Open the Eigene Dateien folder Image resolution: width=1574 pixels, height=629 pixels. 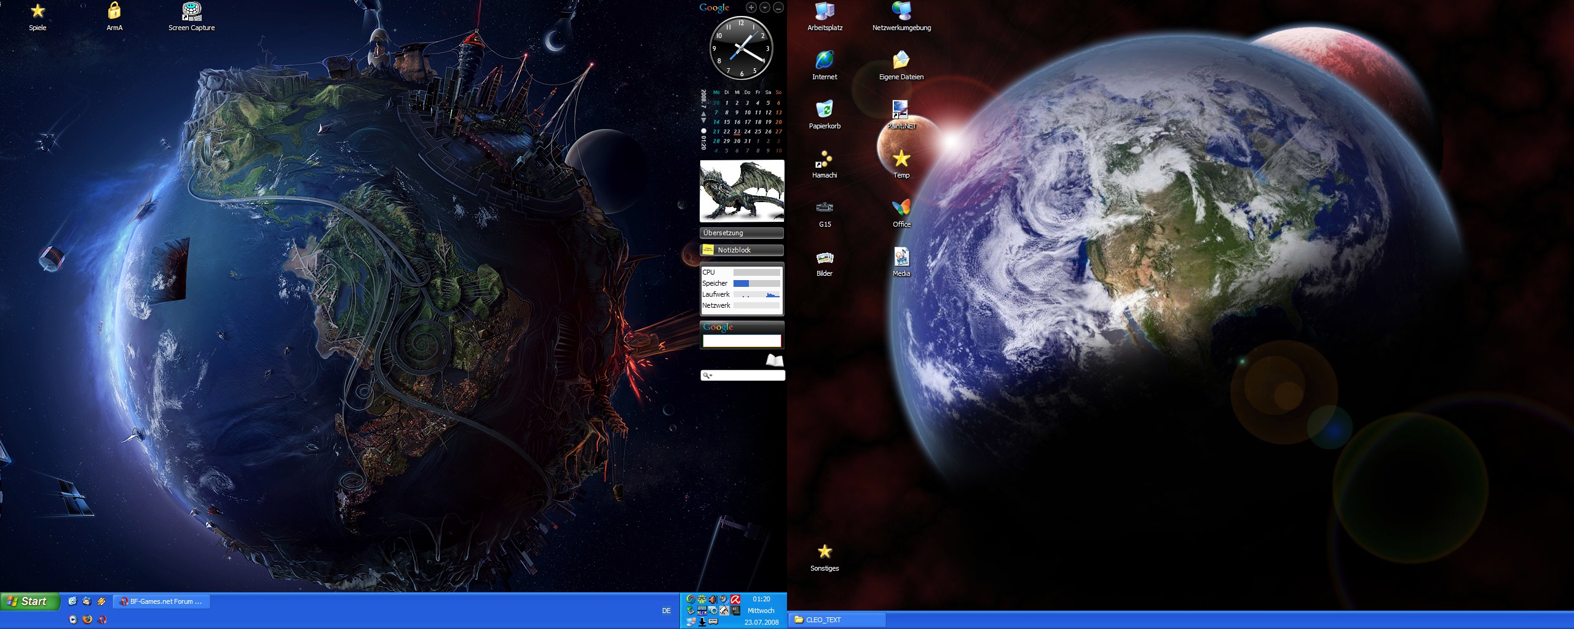pos(901,65)
